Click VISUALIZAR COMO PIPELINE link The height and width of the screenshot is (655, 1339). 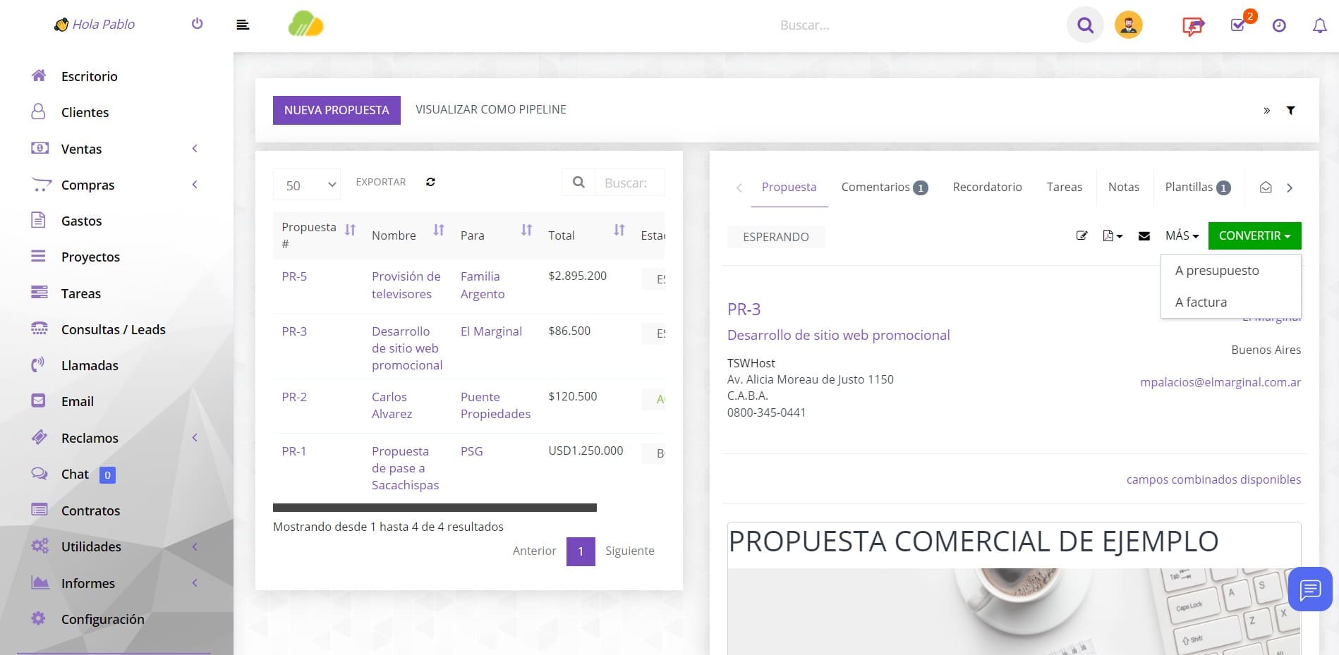(491, 109)
